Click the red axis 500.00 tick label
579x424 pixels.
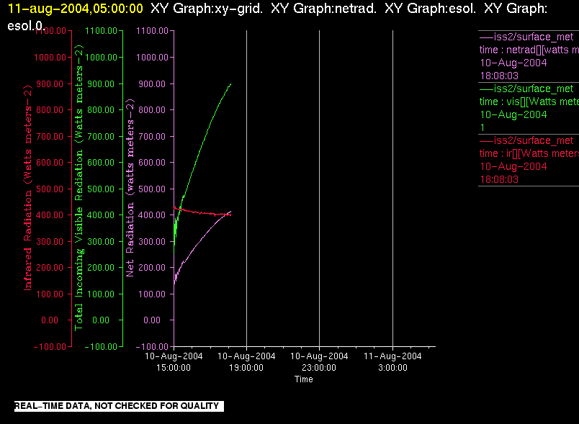pos(50,189)
